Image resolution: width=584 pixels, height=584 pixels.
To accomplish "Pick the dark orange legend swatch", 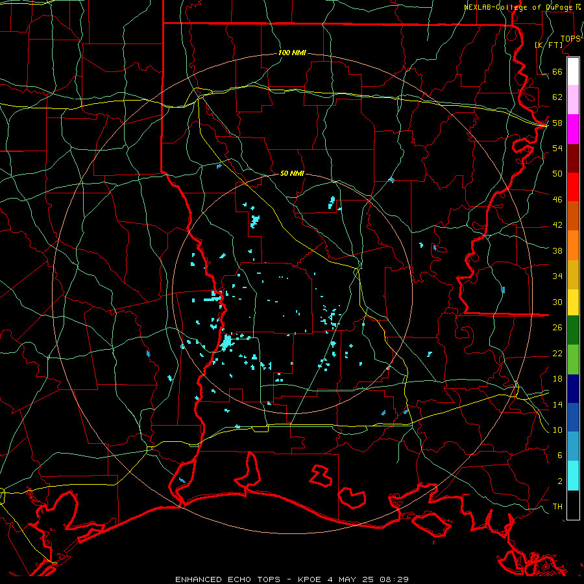I will pyautogui.click(x=573, y=216).
